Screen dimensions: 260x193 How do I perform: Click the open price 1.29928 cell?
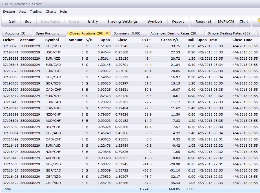(104, 102)
